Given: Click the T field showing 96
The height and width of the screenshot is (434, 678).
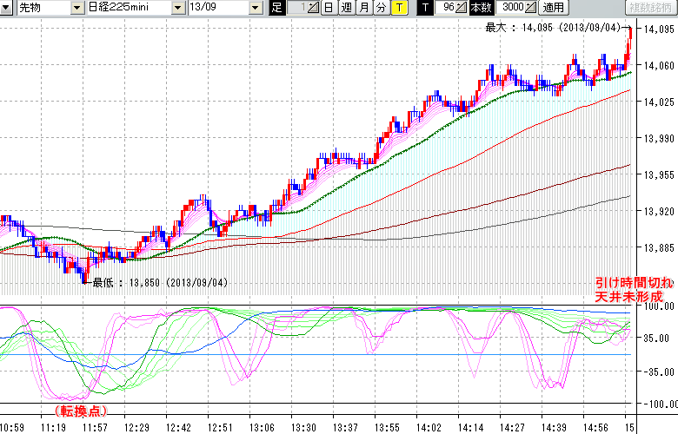Looking at the screenshot, I should click(x=447, y=8).
